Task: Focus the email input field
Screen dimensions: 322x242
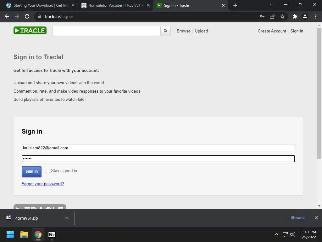Action: [158, 148]
